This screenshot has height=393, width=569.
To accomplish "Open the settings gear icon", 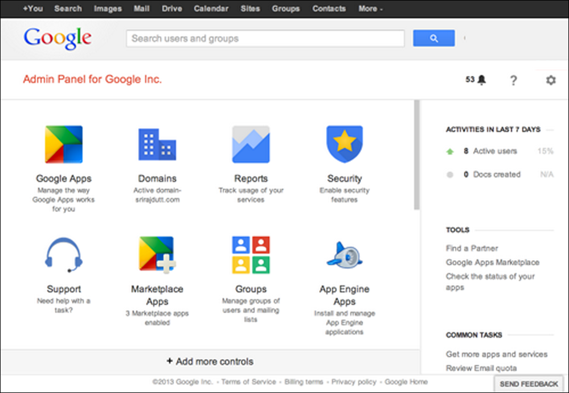I will [550, 80].
